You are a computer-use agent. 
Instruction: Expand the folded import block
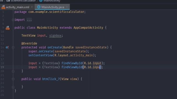pos(13,20)
